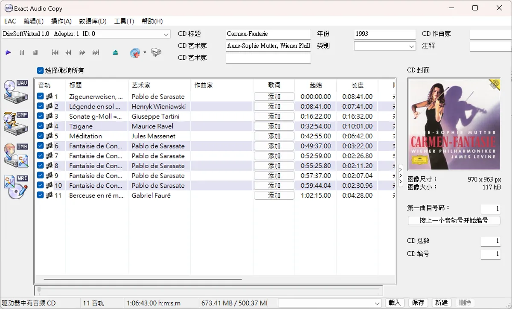The image size is (512, 309).
Task: Click 添加 lyrics button for track 5
Action: [274, 136]
